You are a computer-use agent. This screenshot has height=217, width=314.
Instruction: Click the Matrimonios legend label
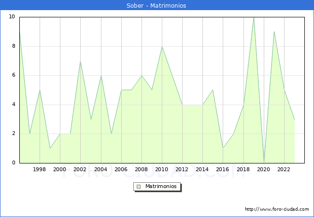161,186
